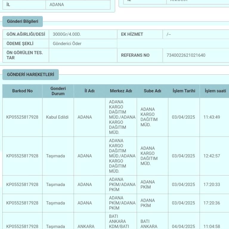
Task: Select the Gonderi Durum column header
Action: coord(58,91)
